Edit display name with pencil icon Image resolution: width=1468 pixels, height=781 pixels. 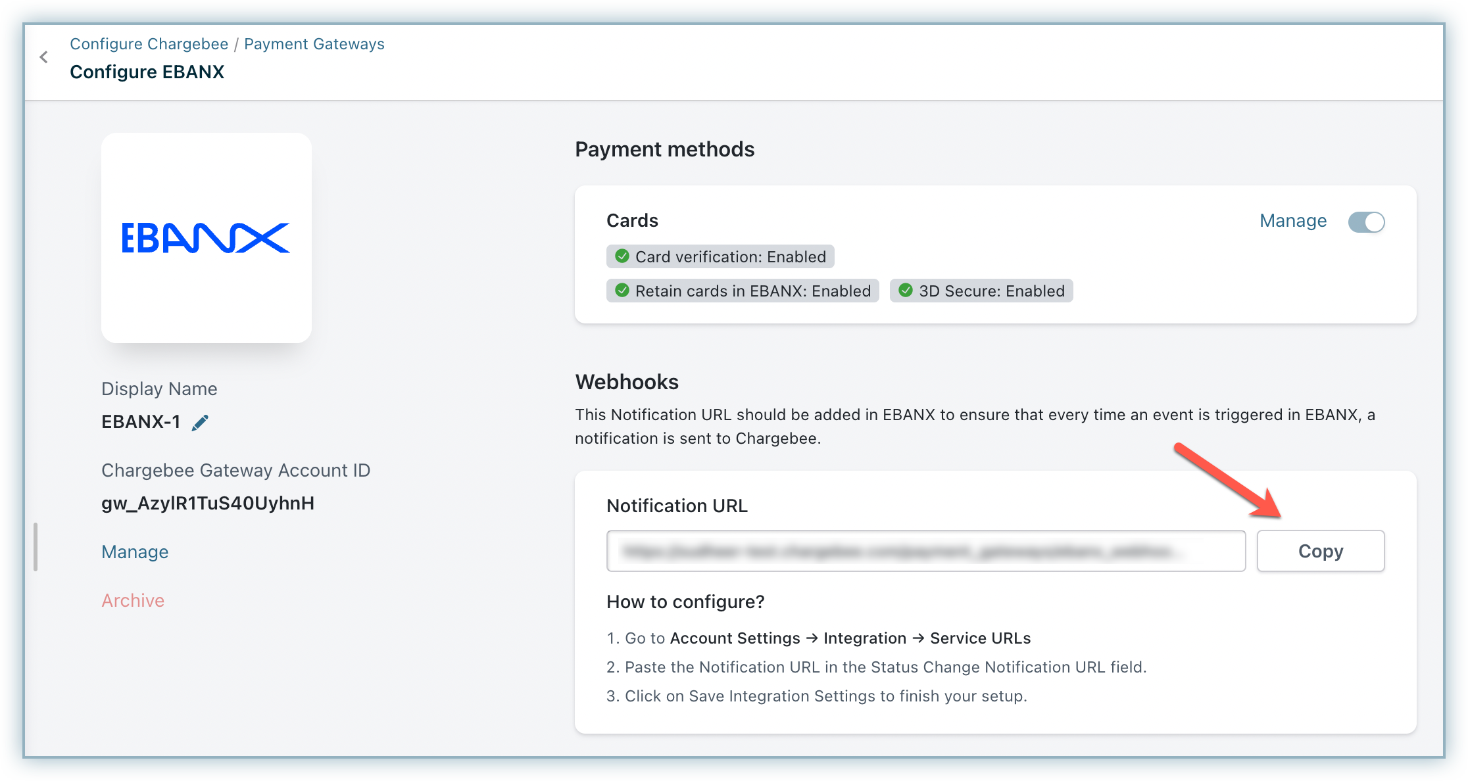click(200, 422)
